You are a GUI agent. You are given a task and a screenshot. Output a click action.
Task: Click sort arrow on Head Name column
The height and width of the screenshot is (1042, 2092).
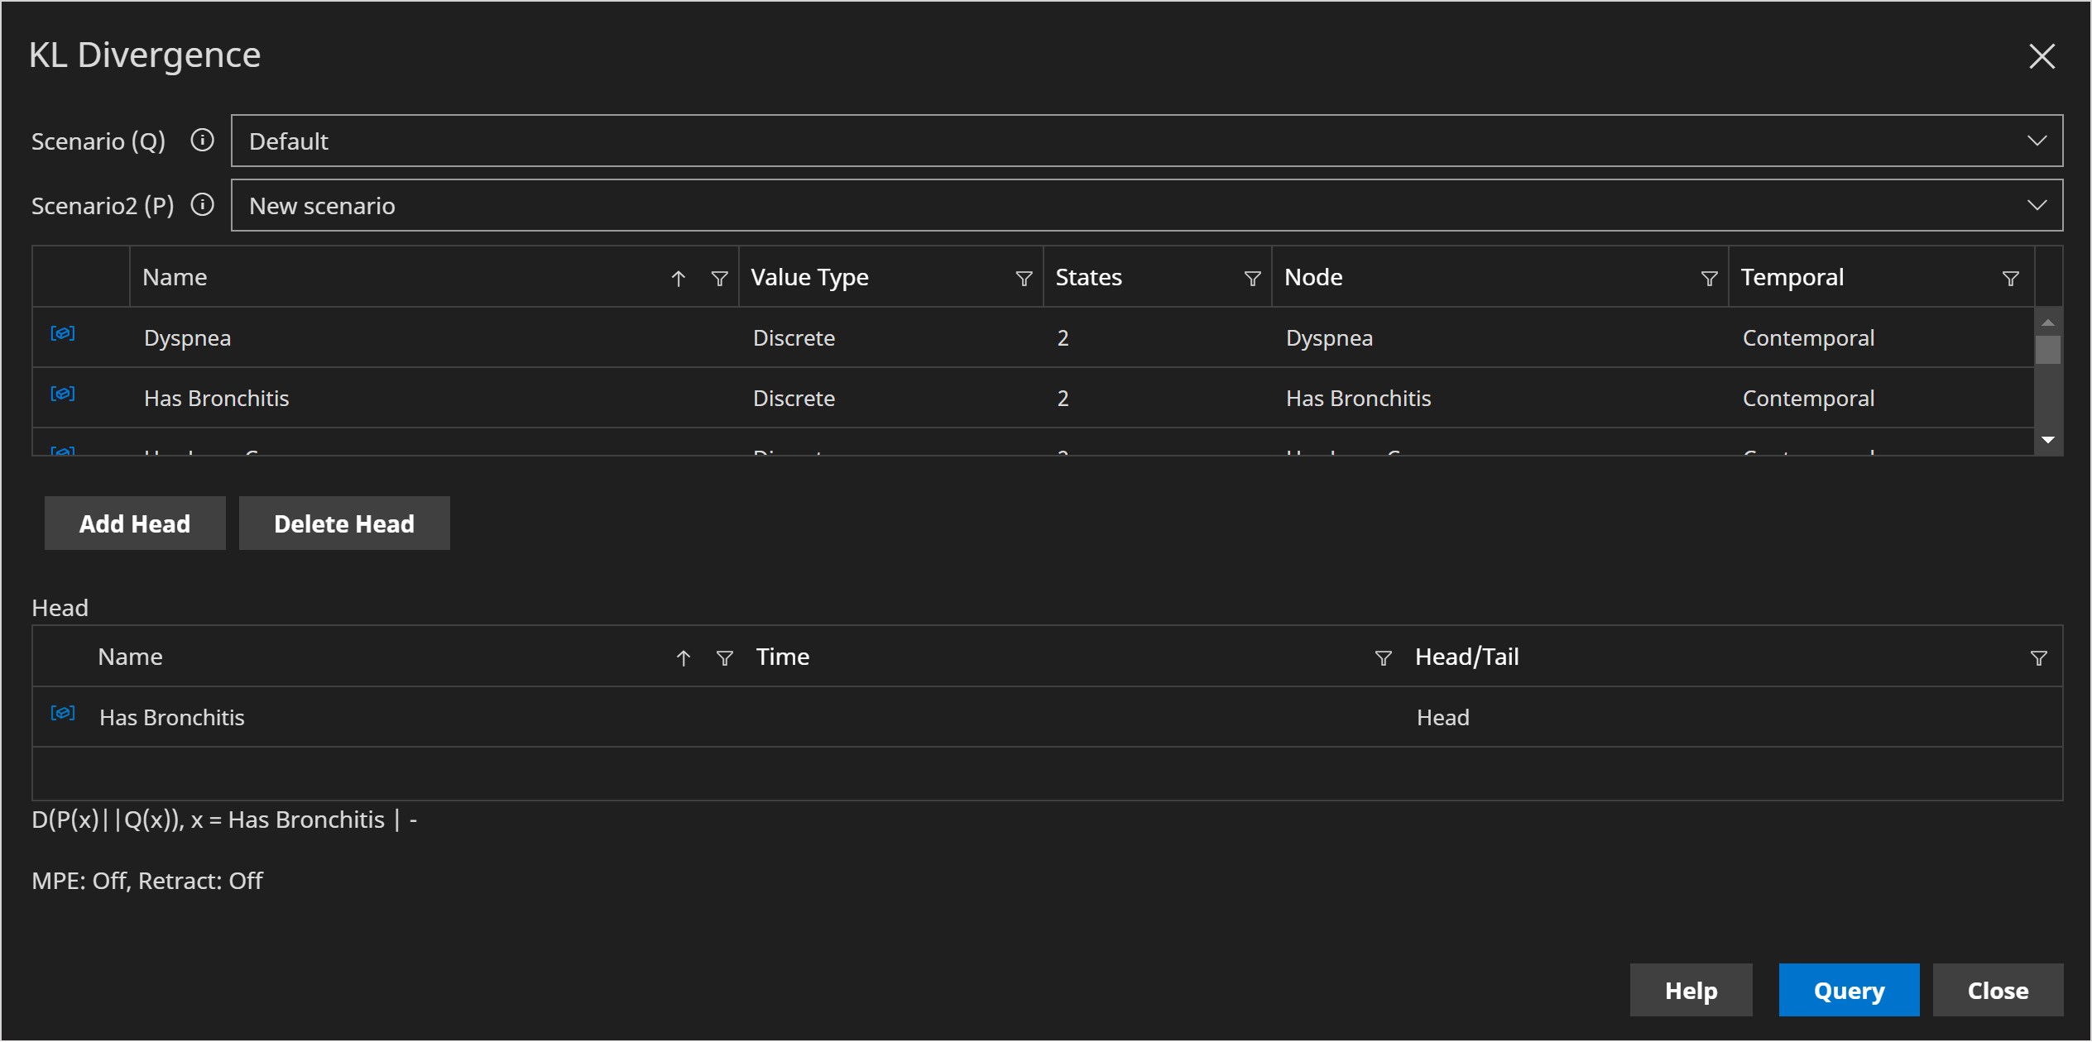coord(683,658)
